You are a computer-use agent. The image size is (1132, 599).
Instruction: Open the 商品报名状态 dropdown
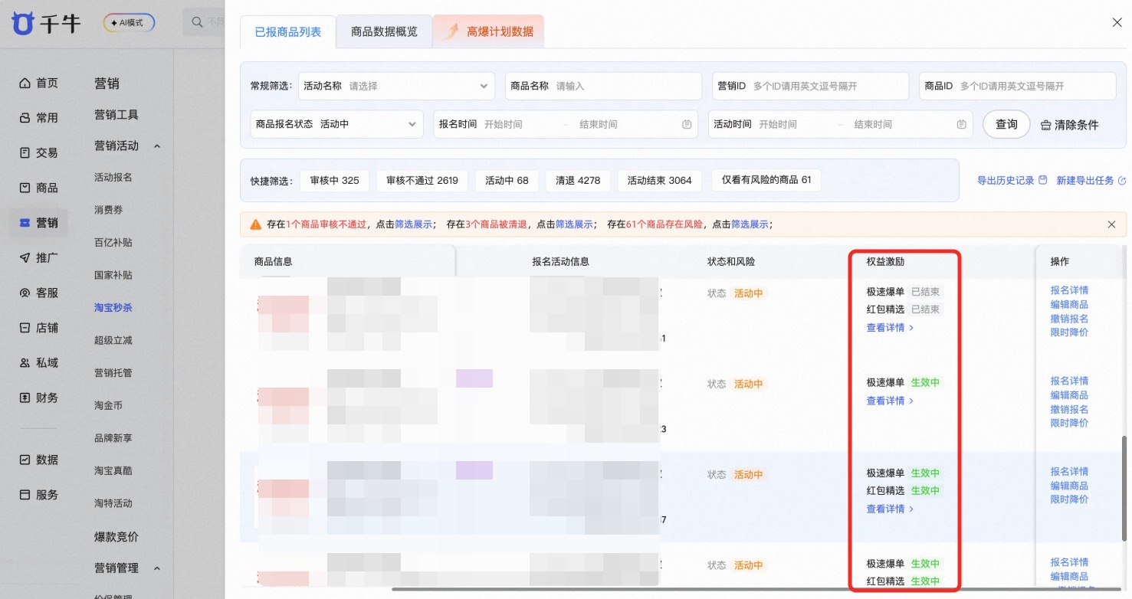pyautogui.click(x=336, y=124)
